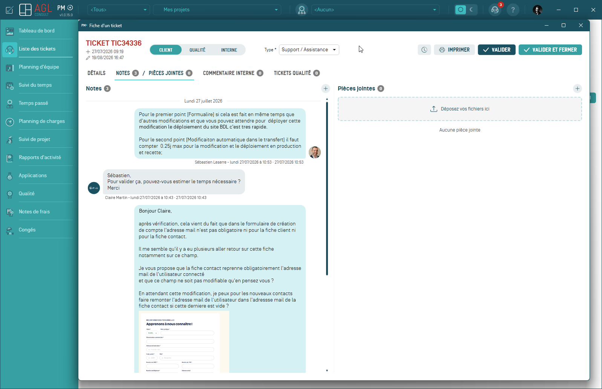Viewport: 602px width, 389px height.
Task: Open the help question mark icon
Action: (x=513, y=10)
